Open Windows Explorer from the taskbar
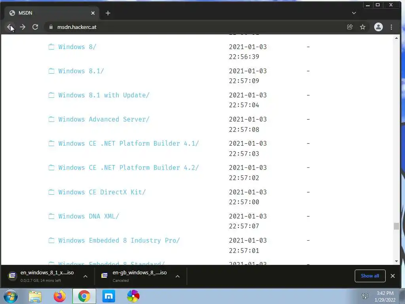 (35, 296)
